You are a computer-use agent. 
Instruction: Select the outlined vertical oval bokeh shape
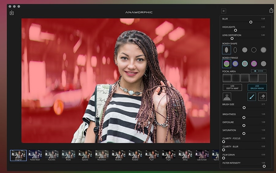235,50
